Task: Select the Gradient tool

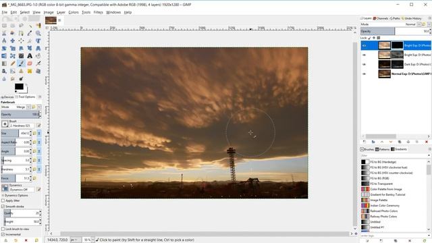Action: (4, 63)
